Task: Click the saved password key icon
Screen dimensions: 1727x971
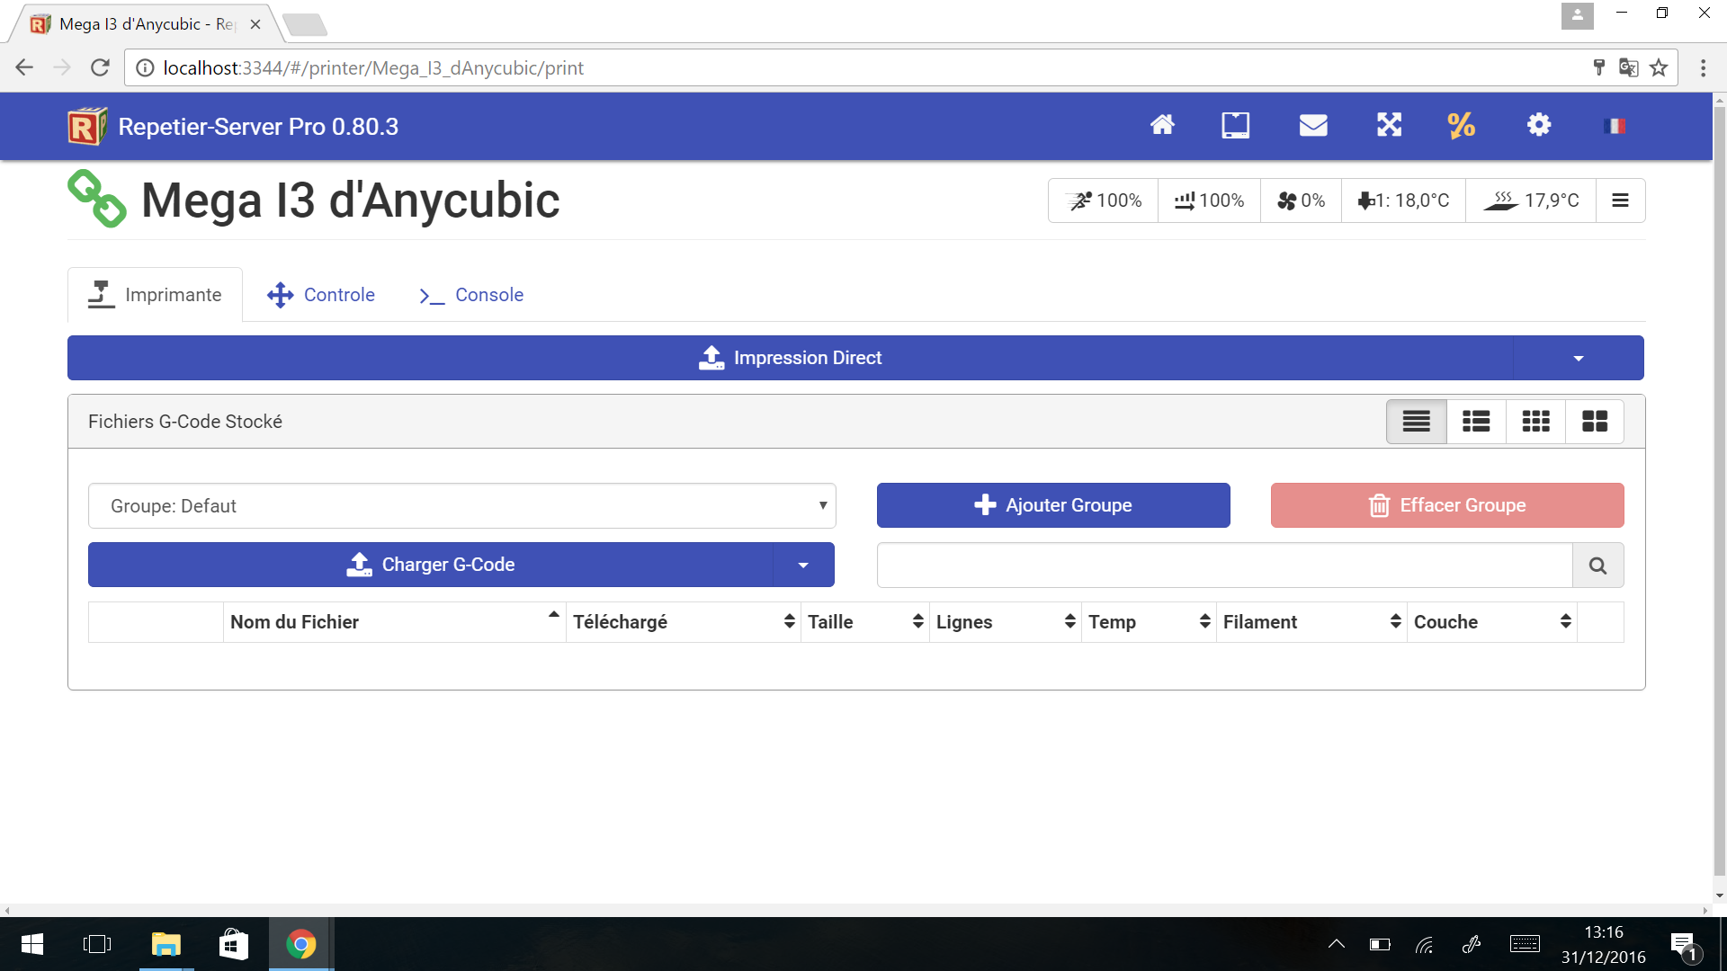Action: 1599,67
